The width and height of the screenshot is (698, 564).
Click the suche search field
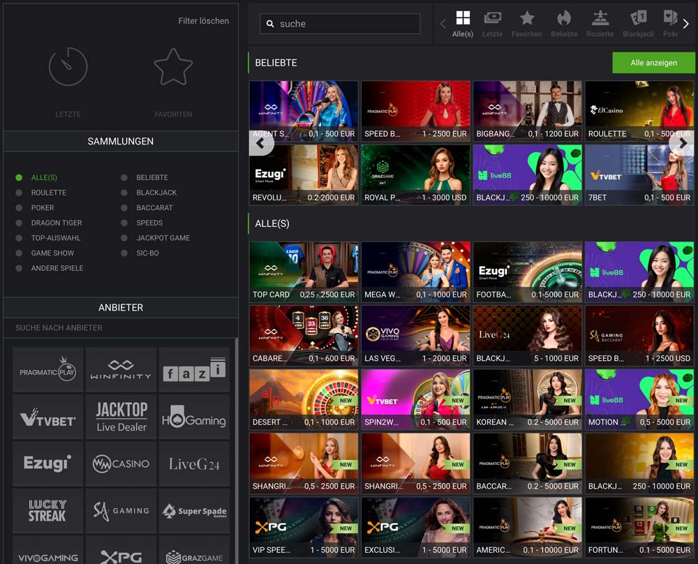340,24
